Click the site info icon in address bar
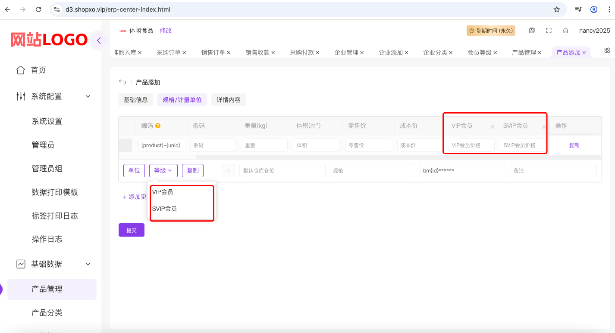The height and width of the screenshot is (333, 615). point(57,9)
